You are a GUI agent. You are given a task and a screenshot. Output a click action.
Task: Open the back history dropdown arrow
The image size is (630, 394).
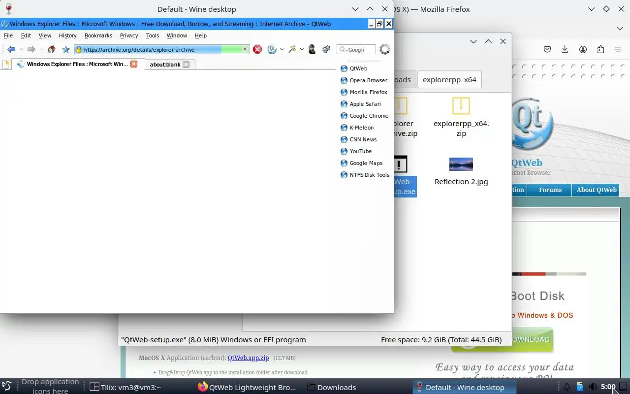coord(21,49)
